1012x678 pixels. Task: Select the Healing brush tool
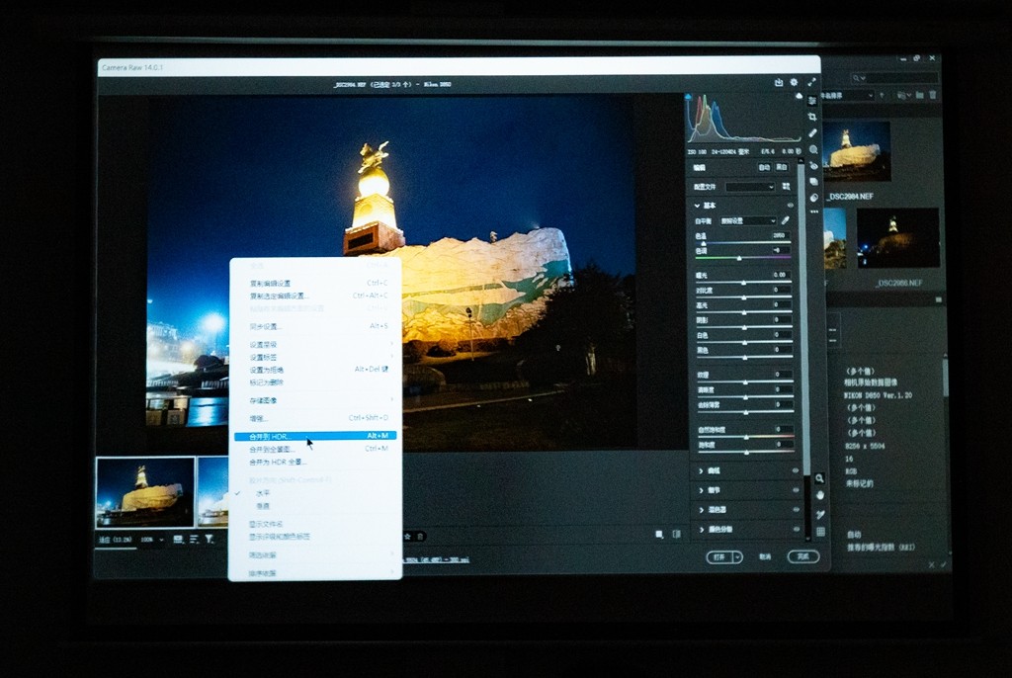click(812, 133)
